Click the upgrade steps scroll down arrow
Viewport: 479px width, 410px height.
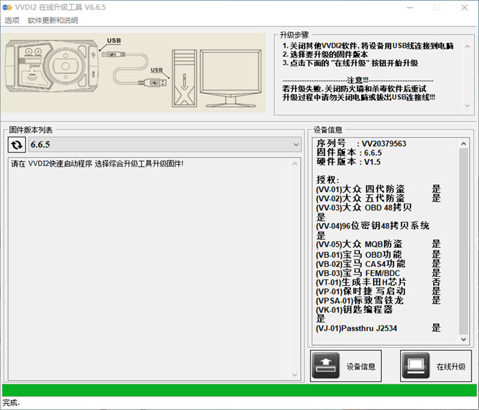tap(467, 105)
